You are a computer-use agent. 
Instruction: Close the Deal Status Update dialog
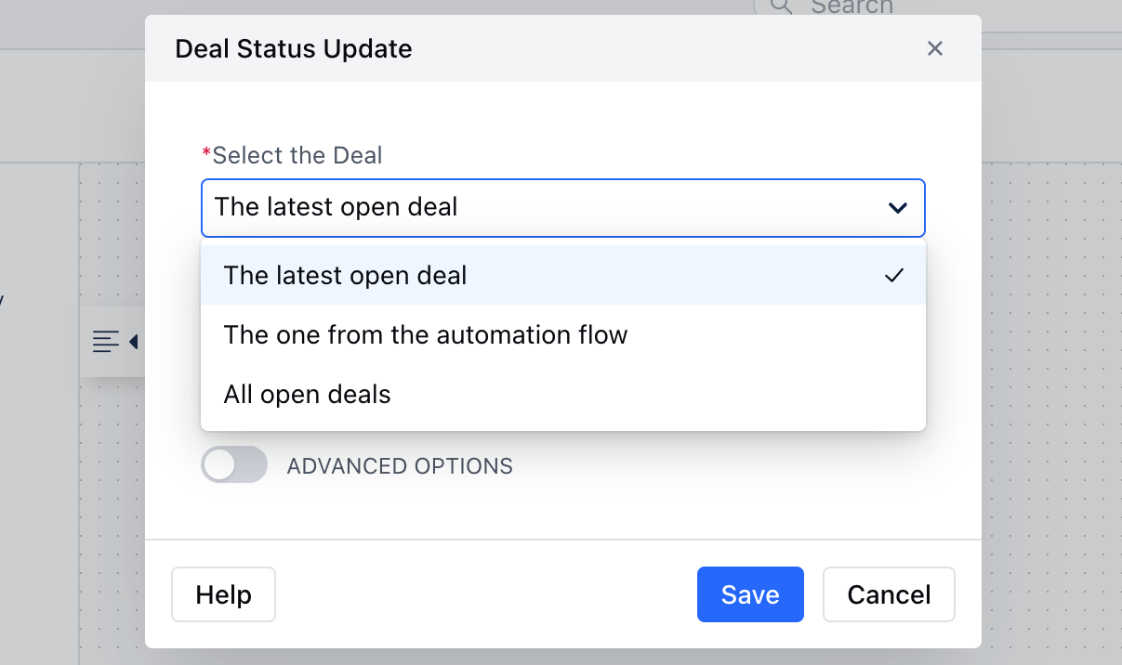935,48
